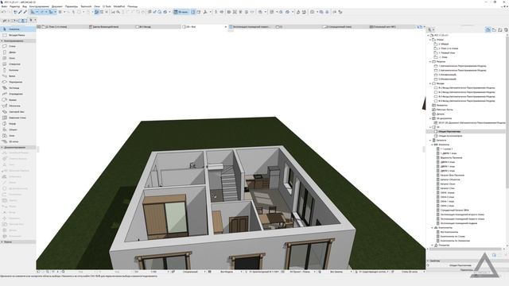Open the Документ menu
The width and height of the screenshot is (509, 286).
click(56, 6)
